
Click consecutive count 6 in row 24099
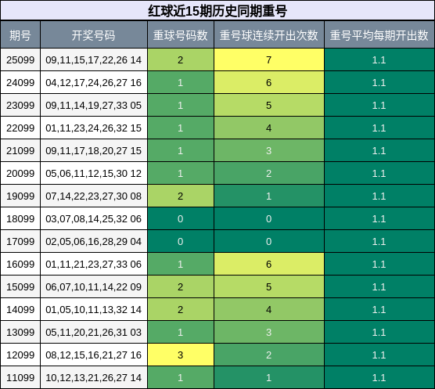pyautogui.click(x=269, y=83)
